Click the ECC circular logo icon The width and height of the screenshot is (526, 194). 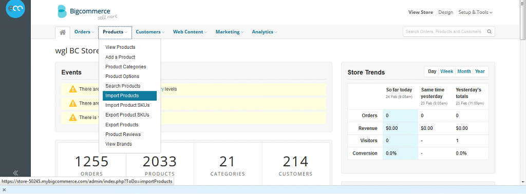coord(15,9)
